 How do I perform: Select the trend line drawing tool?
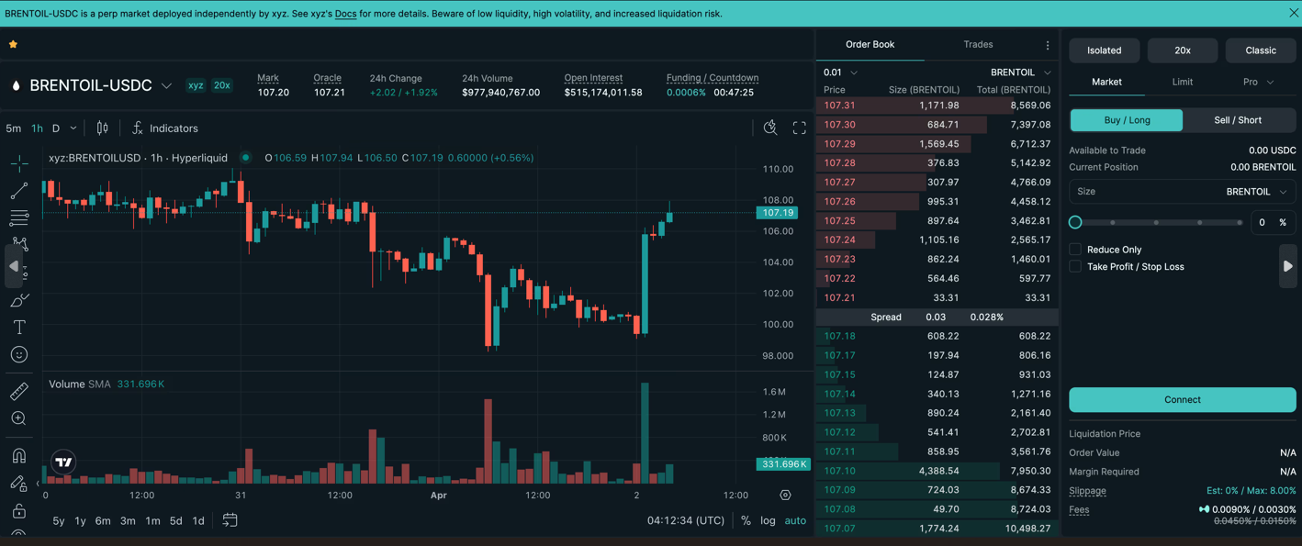pyautogui.click(x=19, y=191)
